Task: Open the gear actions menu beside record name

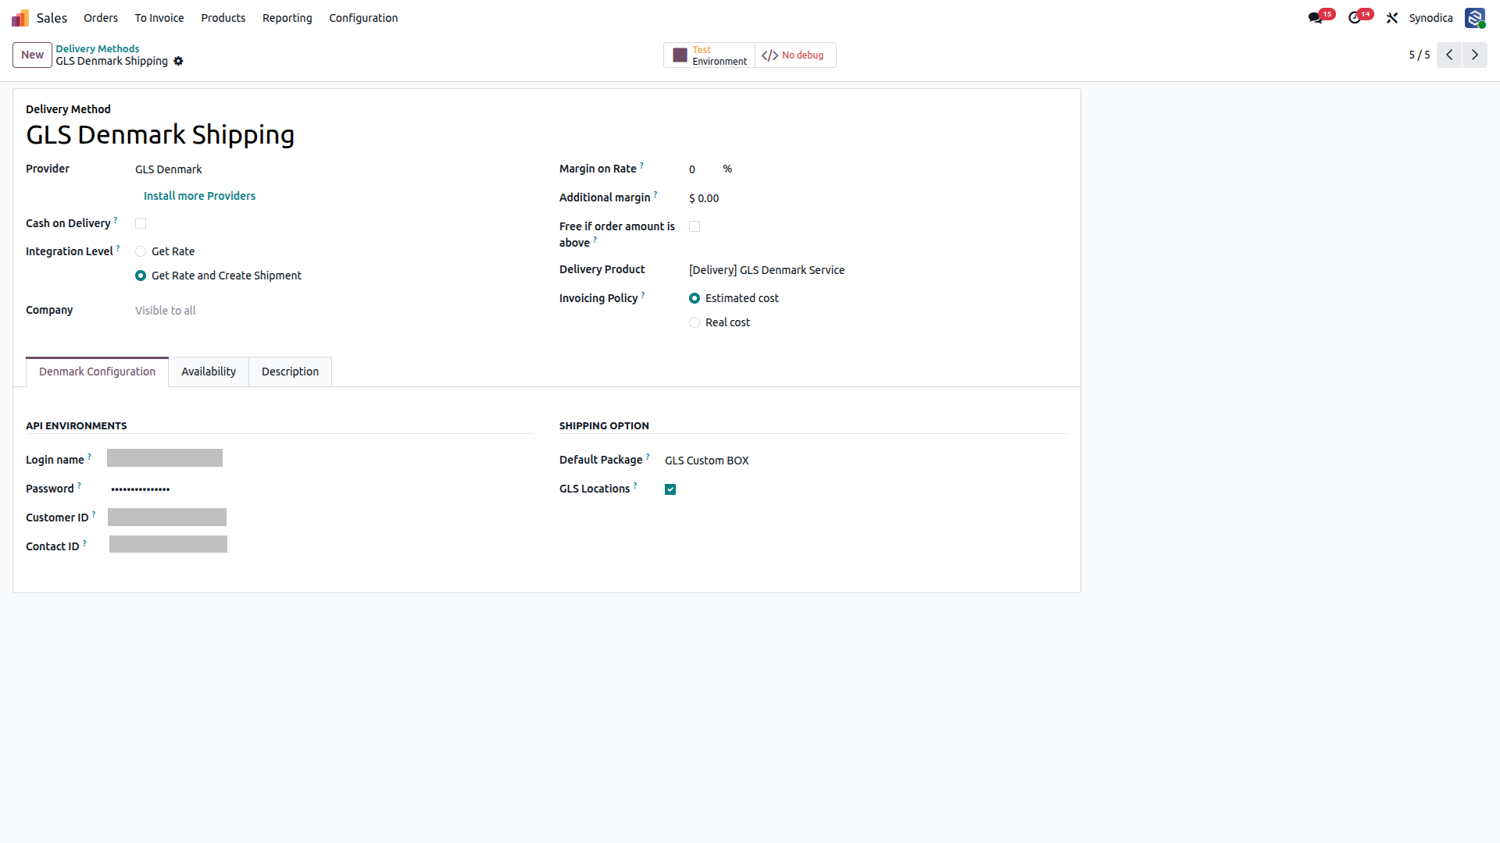Action: coord(178,61)
